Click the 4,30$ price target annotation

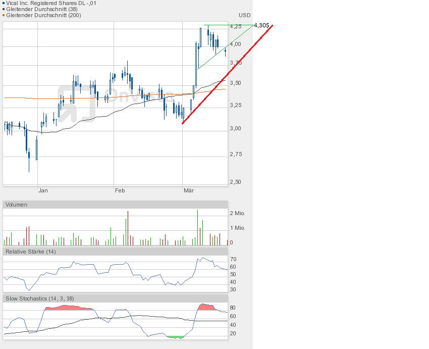[x=261, y=25]
